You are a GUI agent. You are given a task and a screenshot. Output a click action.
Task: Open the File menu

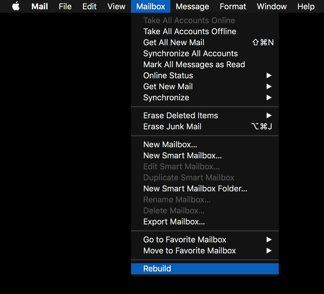click(65, 6)
